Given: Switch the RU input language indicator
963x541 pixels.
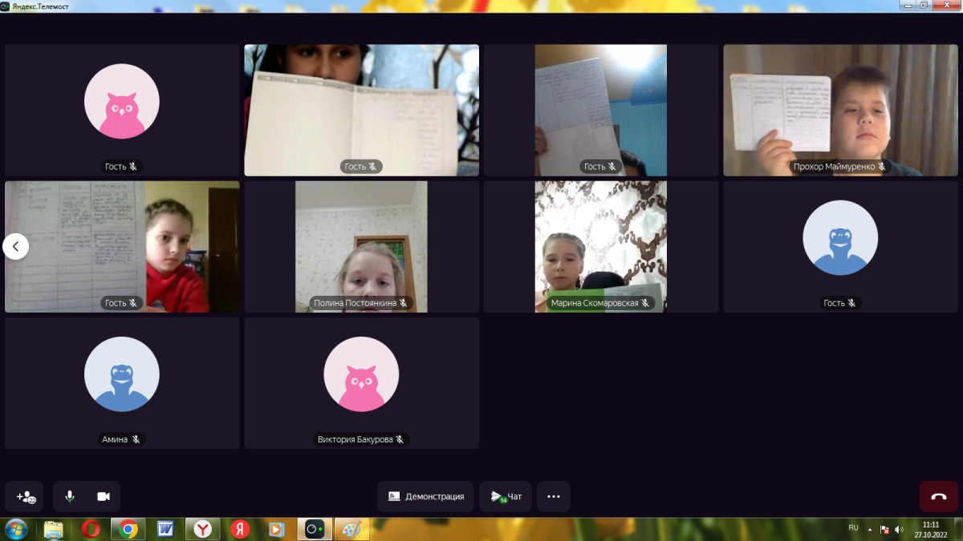Looking at the screenshot, I should (x=853, y=528).
